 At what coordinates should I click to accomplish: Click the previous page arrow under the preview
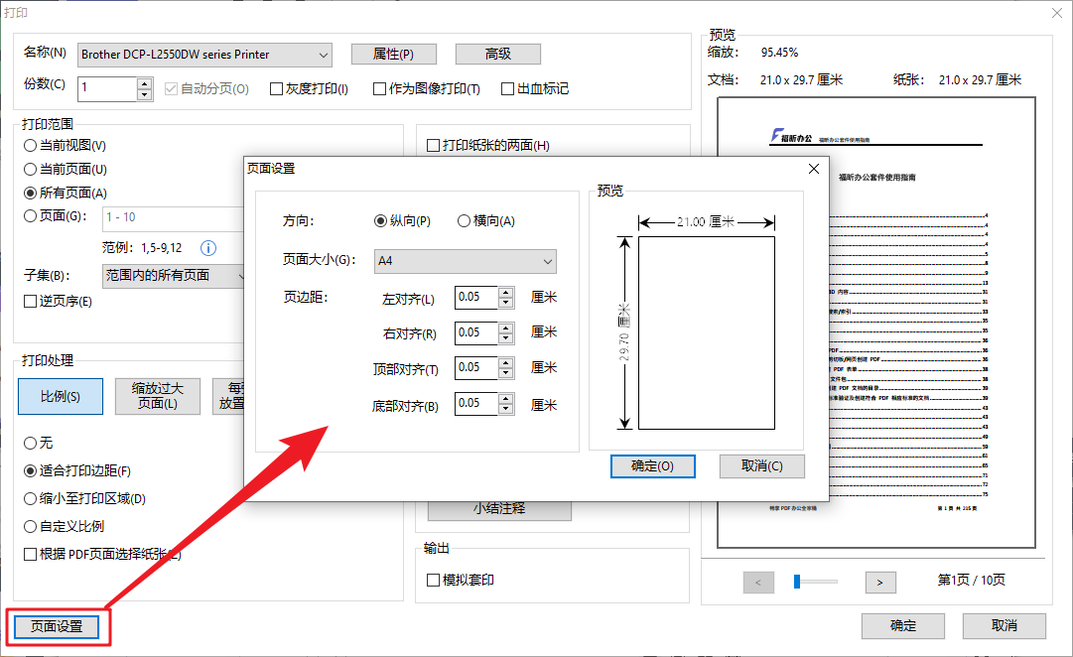[758, 583]
